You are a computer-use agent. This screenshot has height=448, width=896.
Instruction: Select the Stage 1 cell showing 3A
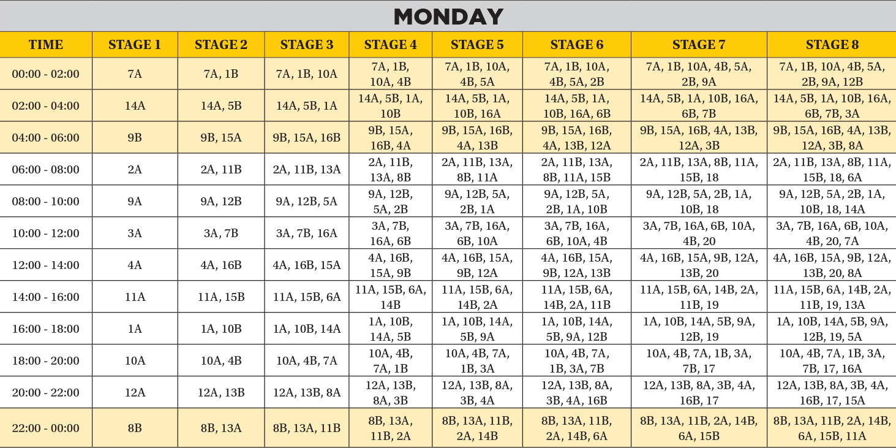coord(135,233)
